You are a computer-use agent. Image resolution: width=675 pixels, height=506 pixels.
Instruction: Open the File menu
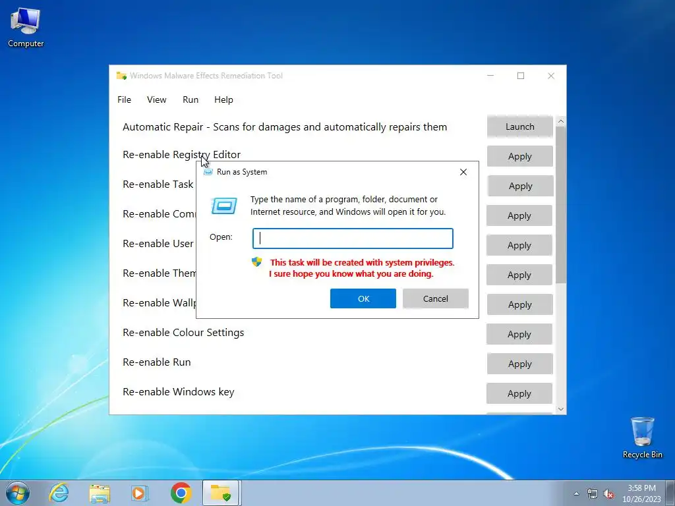pos(125,99)
